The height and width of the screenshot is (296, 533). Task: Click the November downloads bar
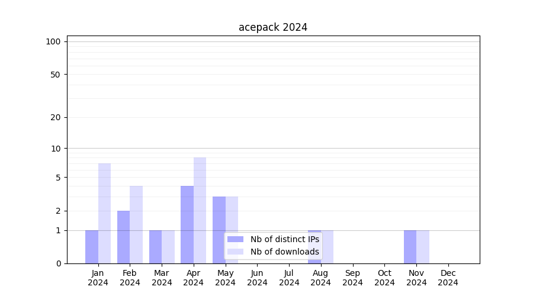coord(423,247)
